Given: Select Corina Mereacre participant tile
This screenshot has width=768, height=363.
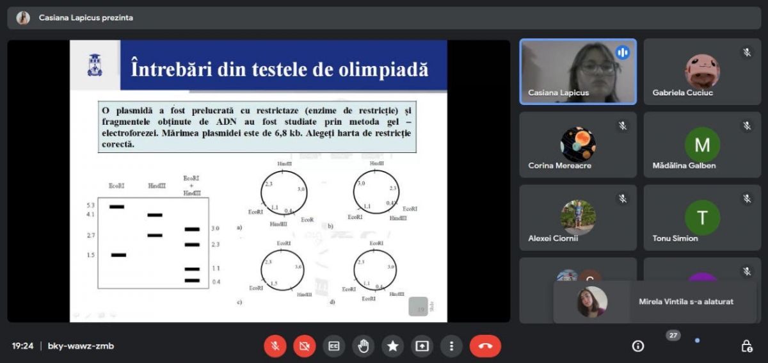Looking at the screenshot, I should (x=578, y=145).
